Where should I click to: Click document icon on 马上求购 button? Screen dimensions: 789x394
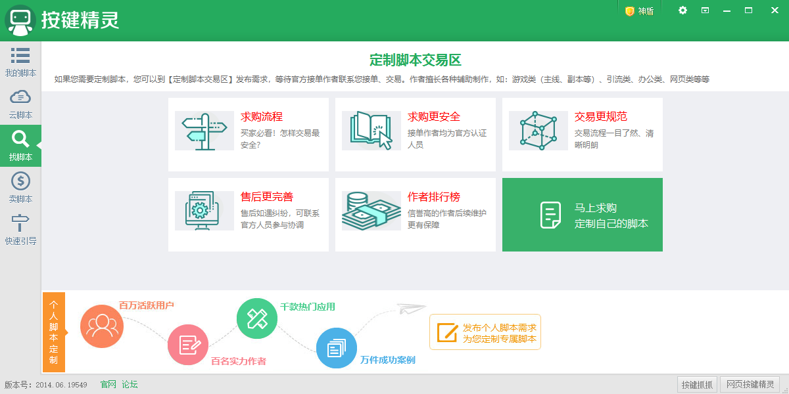pos(551,215)
